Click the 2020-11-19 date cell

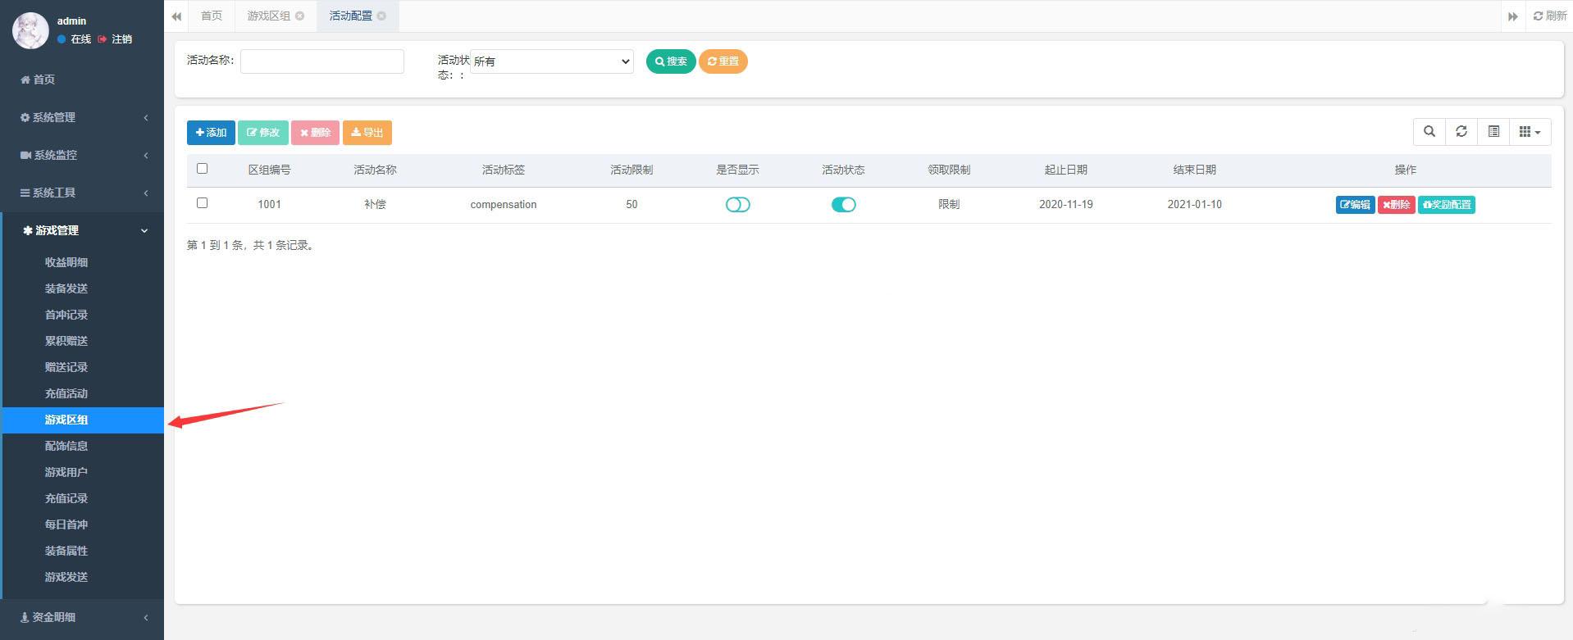coord(1066,205)
